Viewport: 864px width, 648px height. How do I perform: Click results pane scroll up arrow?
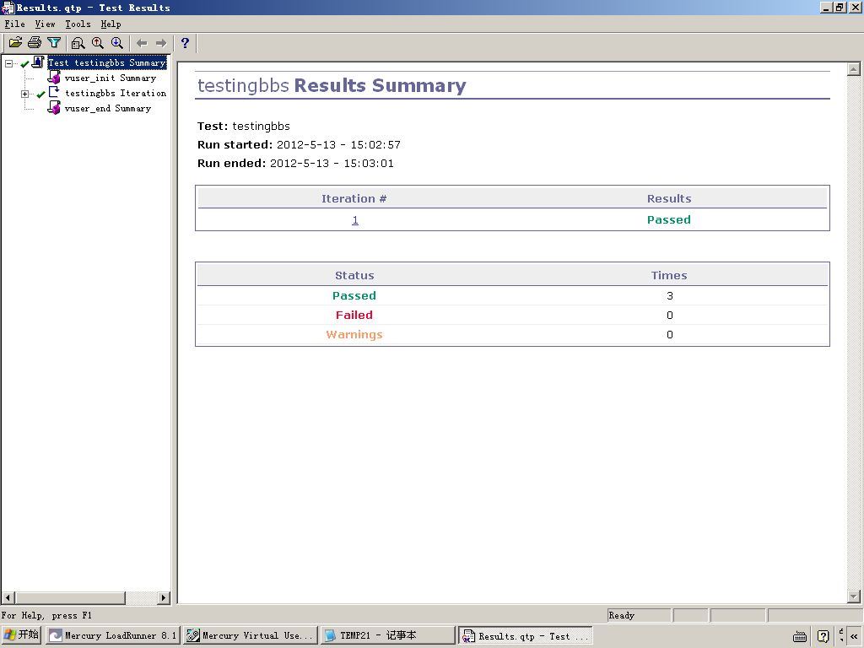pyautogui.click(x=854, y=69)
